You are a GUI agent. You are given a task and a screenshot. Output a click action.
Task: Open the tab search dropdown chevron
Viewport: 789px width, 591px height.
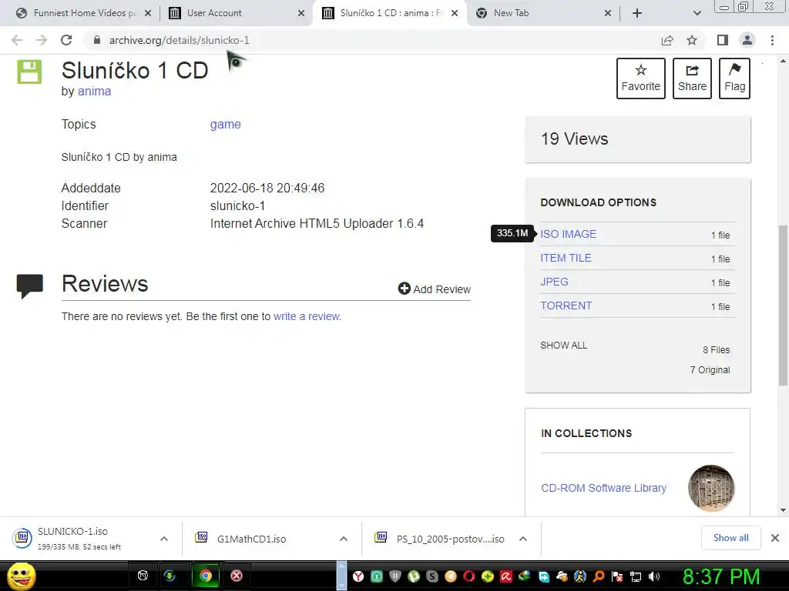click(697, 13)
